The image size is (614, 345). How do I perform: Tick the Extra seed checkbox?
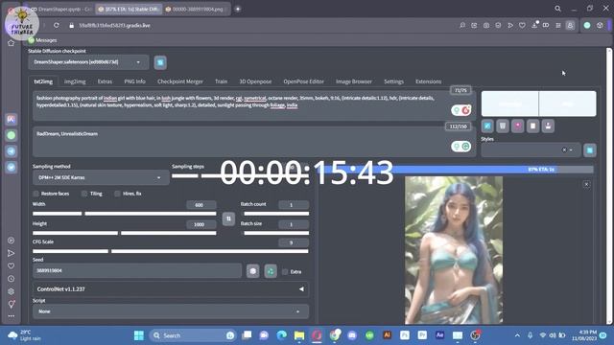pos(285,272)
